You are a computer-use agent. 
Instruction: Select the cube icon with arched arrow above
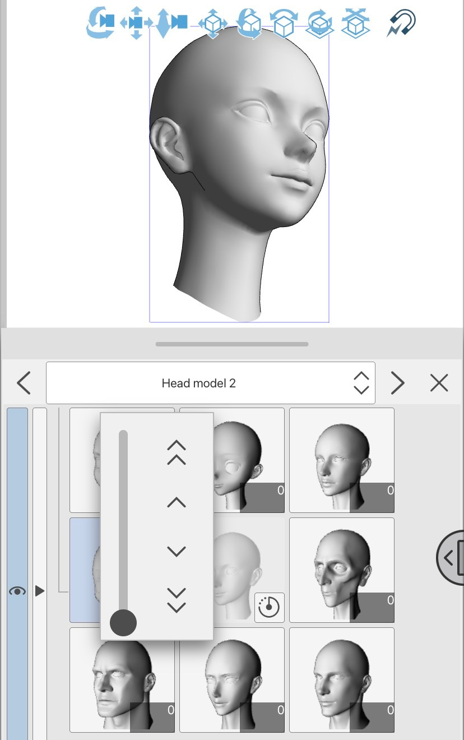(284, 24)
